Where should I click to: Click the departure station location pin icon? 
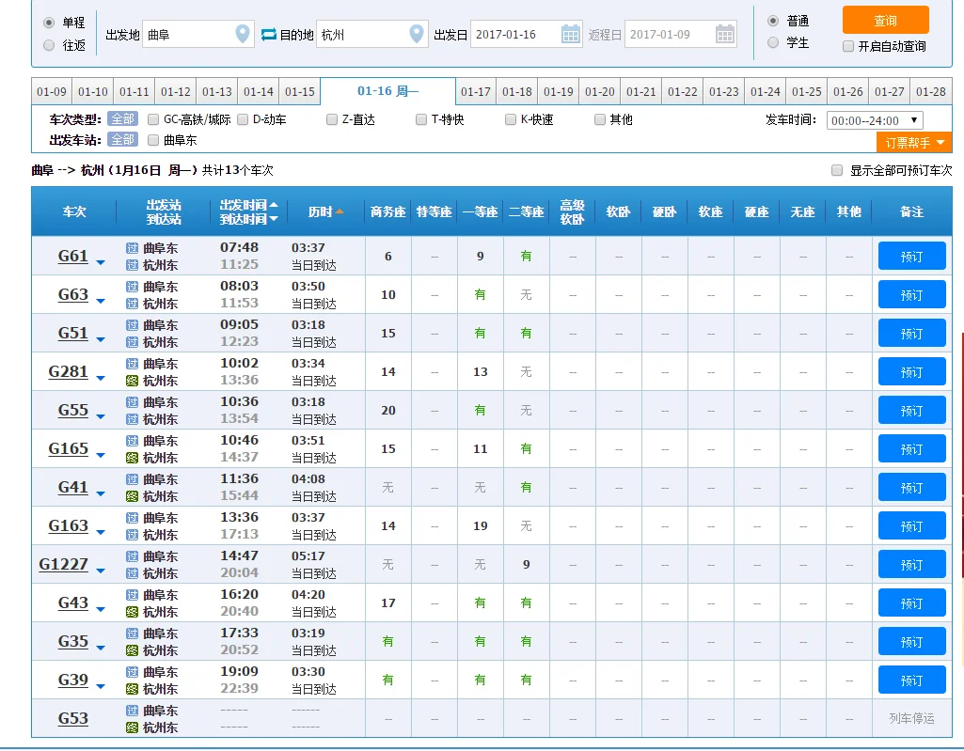pos(243,35)
